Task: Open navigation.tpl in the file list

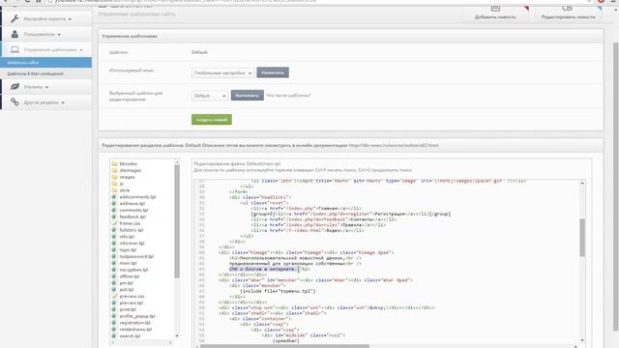Action: 133,270
